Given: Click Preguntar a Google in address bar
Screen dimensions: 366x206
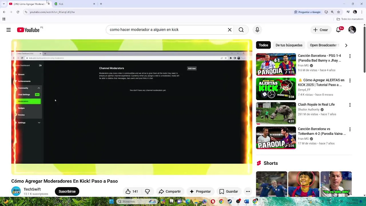Looking at the screenshot, I should point(307,12).
